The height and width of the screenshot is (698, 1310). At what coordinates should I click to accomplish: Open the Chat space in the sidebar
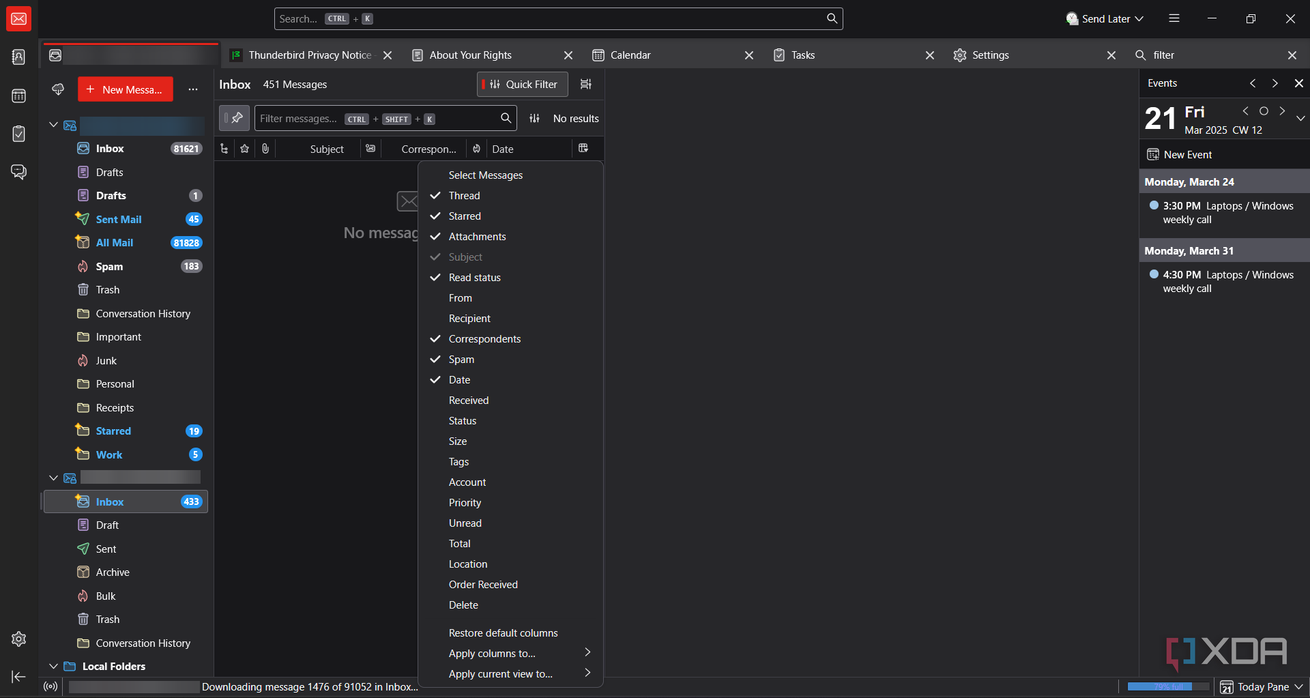click(19, 172)
